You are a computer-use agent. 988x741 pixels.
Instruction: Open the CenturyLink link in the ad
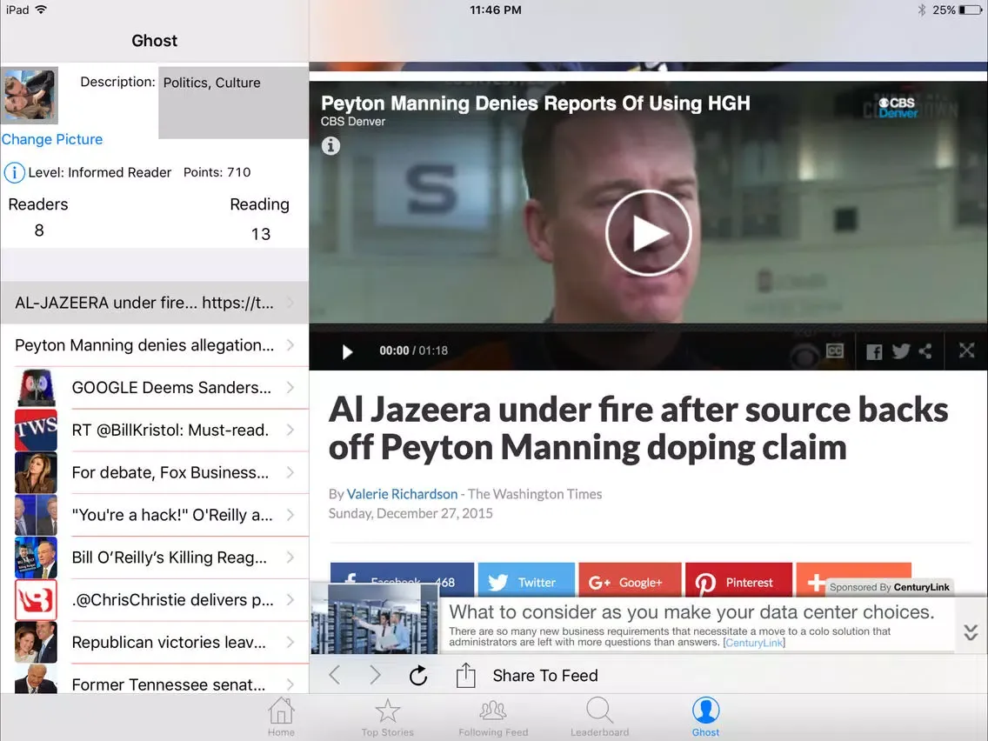[x=753, y=643]
